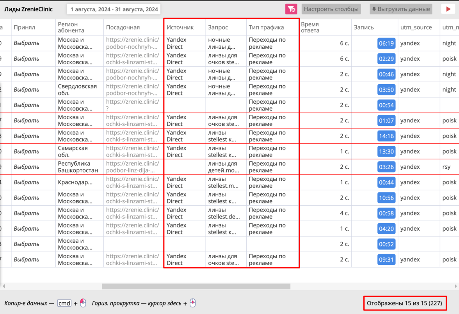The image size is (459, 314).
Task: Open the date range picker for August 2024
Action: point(114,9)
